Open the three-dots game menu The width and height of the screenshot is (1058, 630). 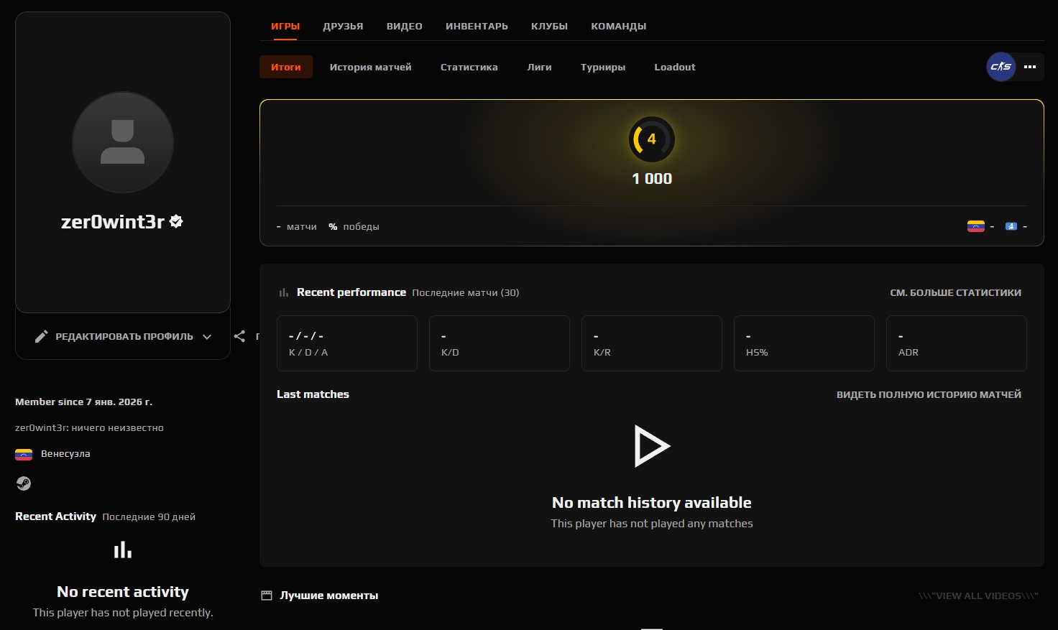(x=1030, y=67)
